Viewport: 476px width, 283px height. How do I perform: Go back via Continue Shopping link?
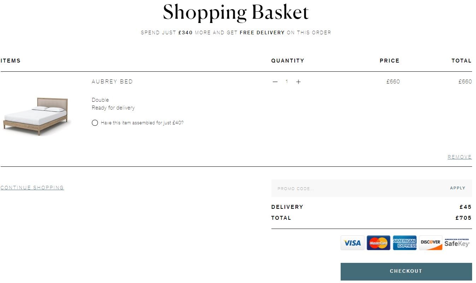(32, 188)
